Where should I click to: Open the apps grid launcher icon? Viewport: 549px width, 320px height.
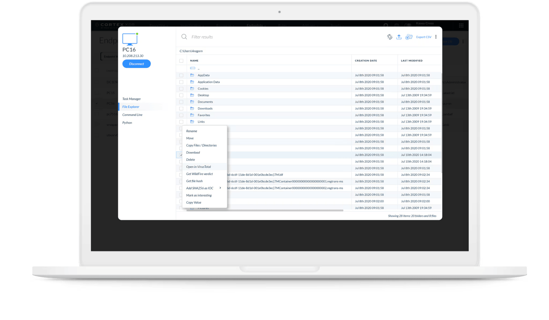point(461,25)
